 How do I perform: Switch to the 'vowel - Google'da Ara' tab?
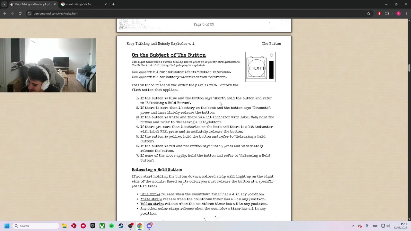point(84,4)
